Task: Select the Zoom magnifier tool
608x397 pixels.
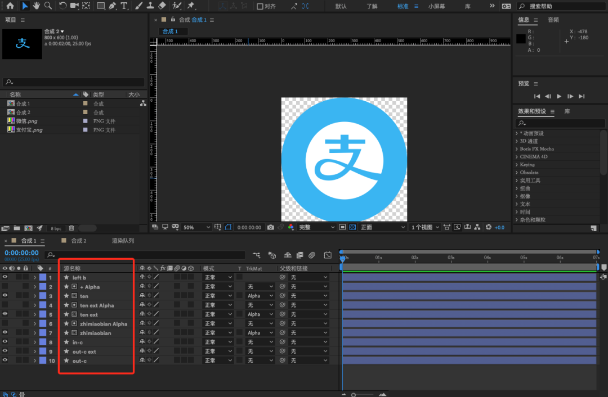Action: pos(48,6)
